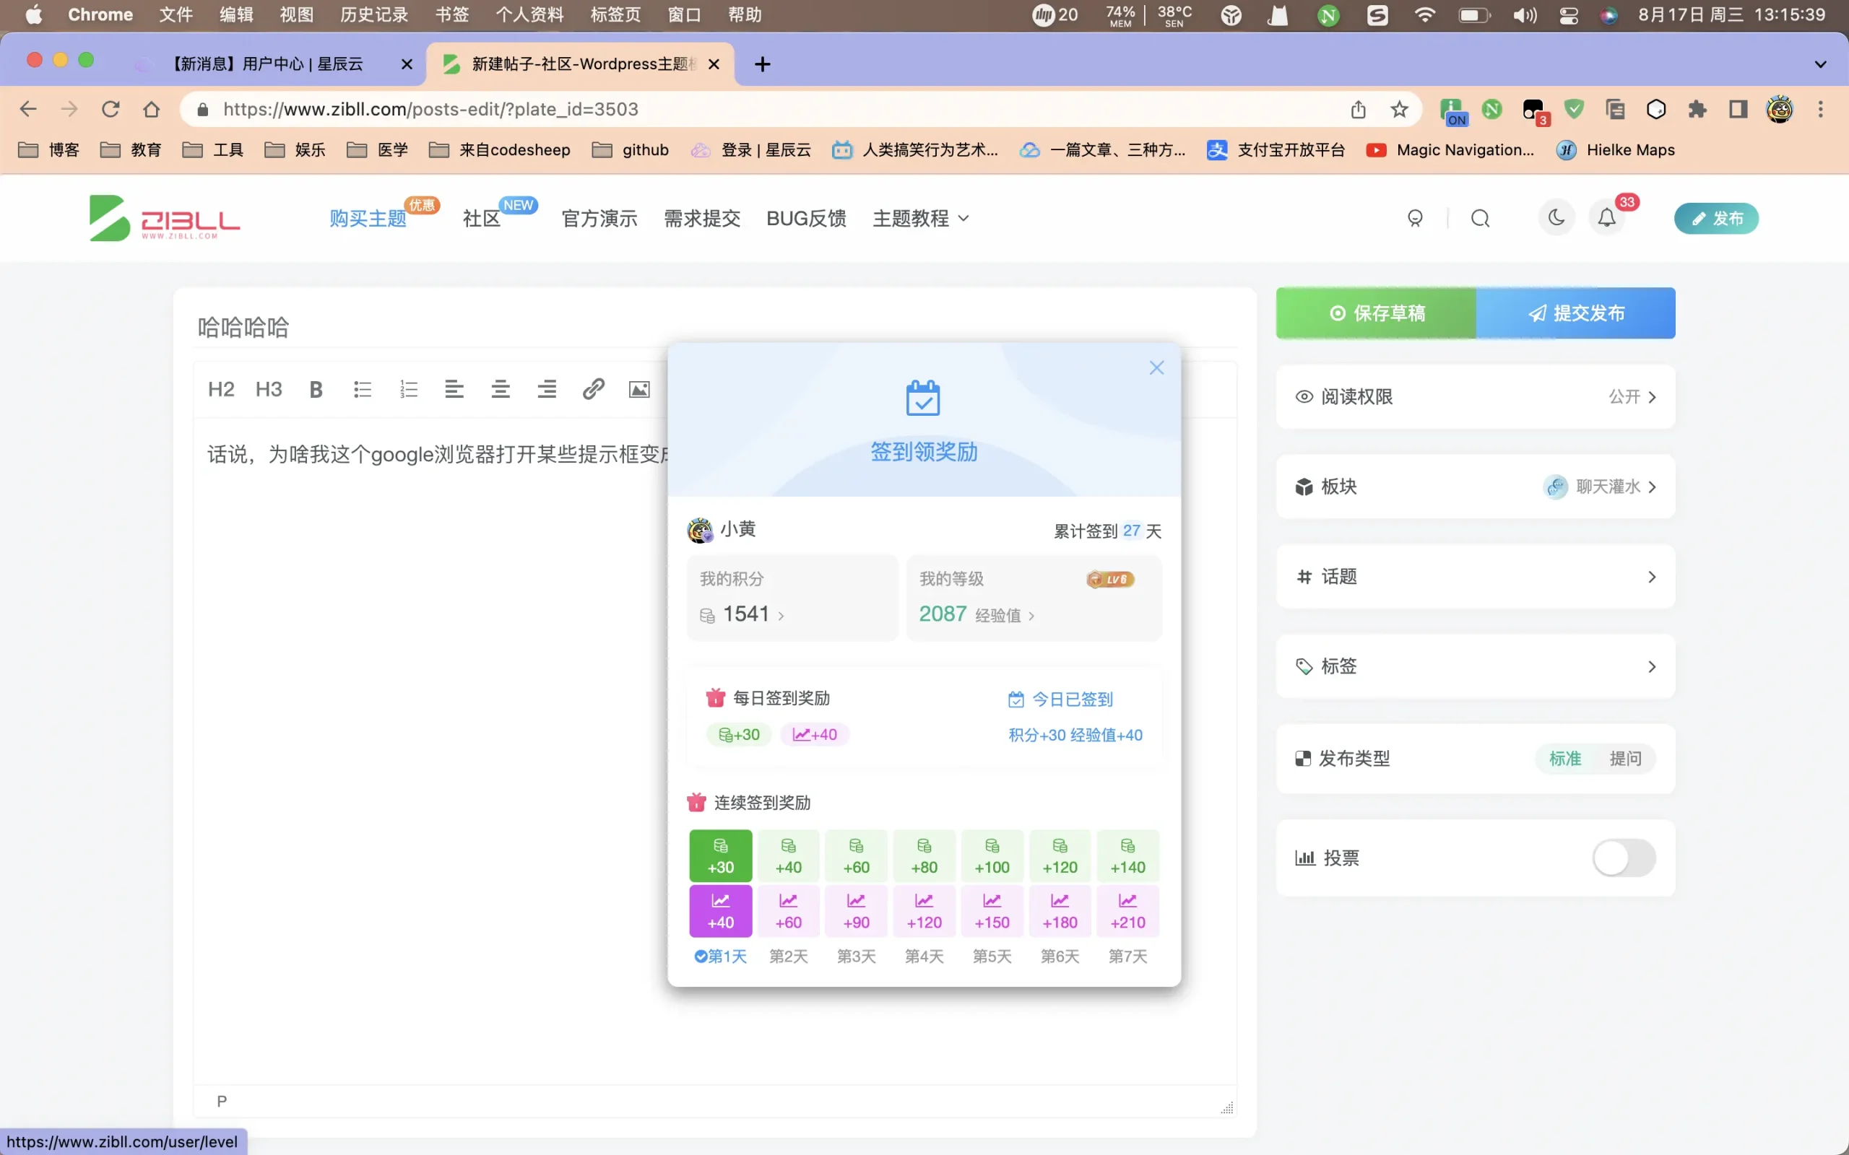
Task: Insert image with picture icon
Action: pos(639,390)
